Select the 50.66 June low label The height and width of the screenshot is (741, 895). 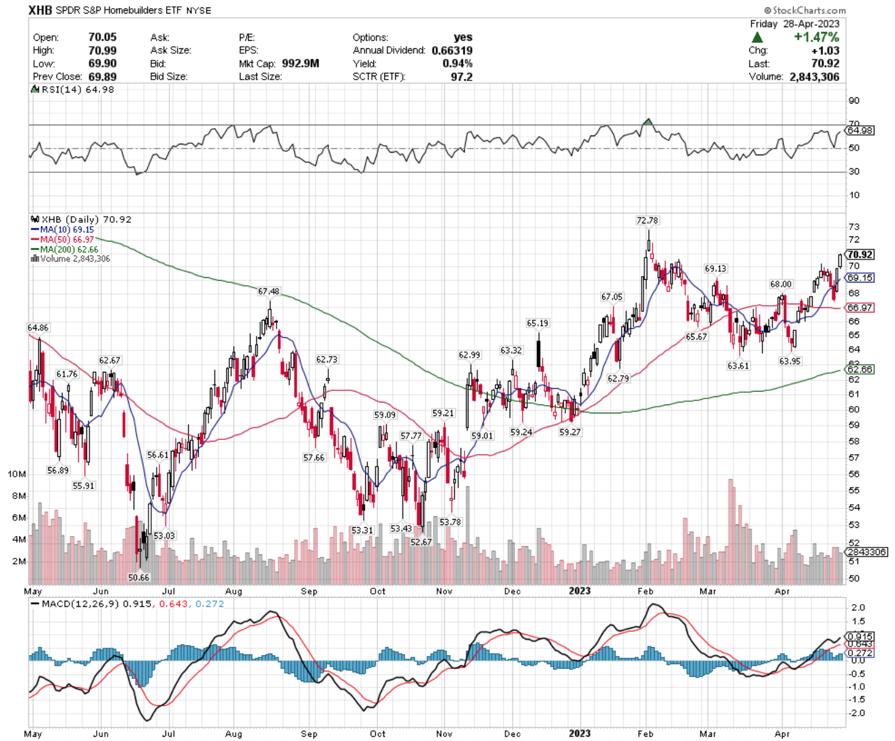[138, 578]
